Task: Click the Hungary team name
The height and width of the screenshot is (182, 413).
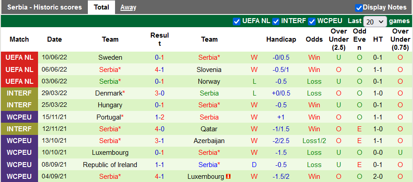Action: [x=110, y=105]
